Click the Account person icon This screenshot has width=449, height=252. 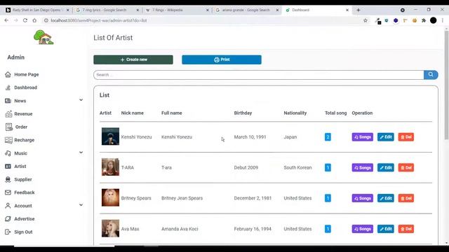(x=8, y=206)
